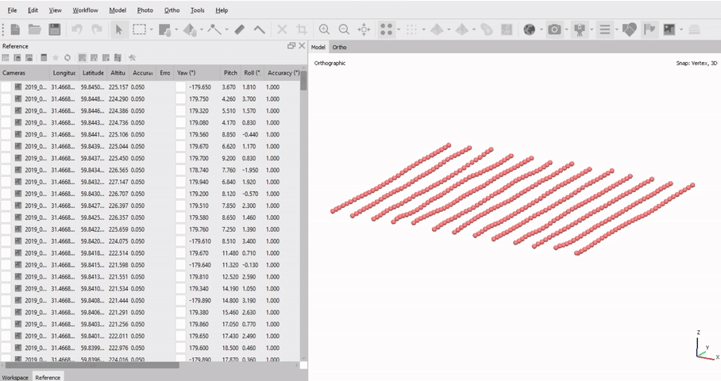Open the Photo menu
721x381 pixels.
(x=145, y=10)
